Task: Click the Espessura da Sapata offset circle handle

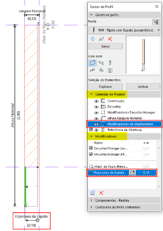Action: (38, 221)
